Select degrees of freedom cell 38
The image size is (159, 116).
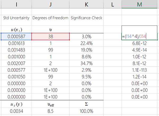click(51, 37)
